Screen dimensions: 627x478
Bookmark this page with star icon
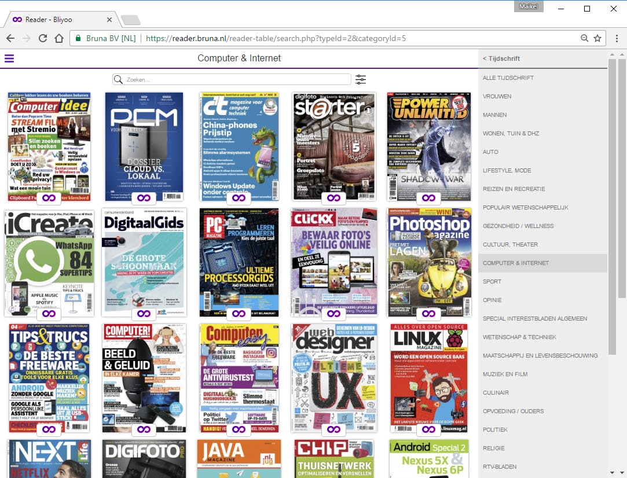[x=597, y=38]
